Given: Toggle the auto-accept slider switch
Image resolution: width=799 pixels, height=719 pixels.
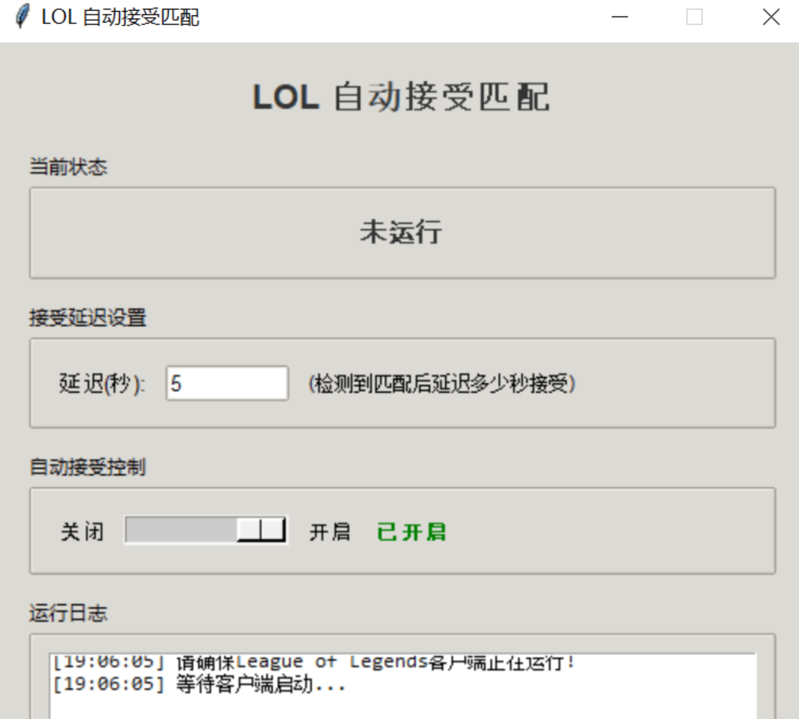Looking at the screenshot, I should 206,530.
